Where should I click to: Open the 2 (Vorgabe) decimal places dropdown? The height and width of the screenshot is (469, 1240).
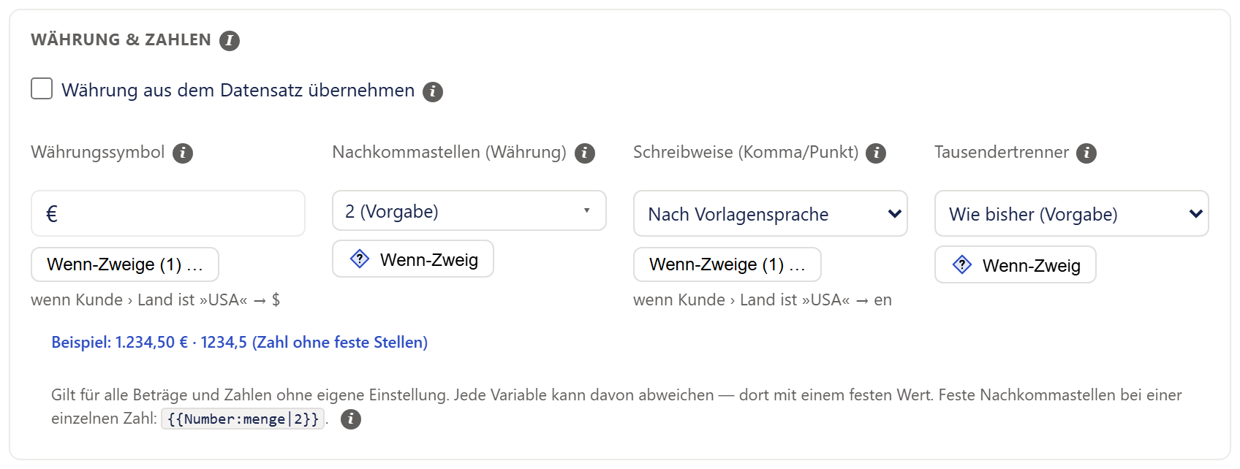pyautogui.click(x=469, y=210)
